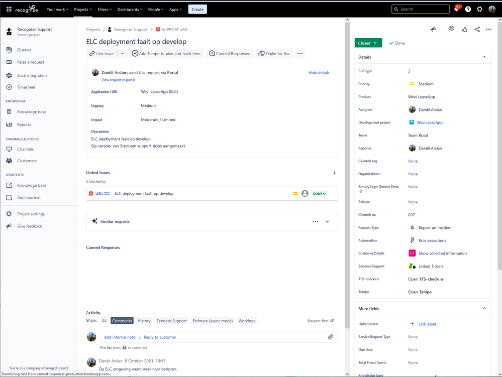The image size is (502, 377).
Task: Click the thumbs up vote icon
Action: pyautogui.click(x=464, y=30)
